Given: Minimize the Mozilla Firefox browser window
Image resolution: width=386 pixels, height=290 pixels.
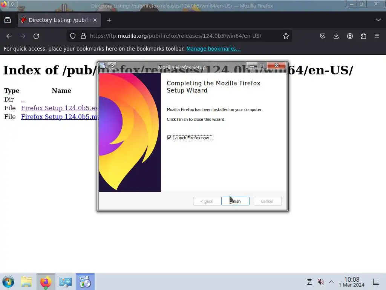Looking at the screenshot, I should coord(352,4).
